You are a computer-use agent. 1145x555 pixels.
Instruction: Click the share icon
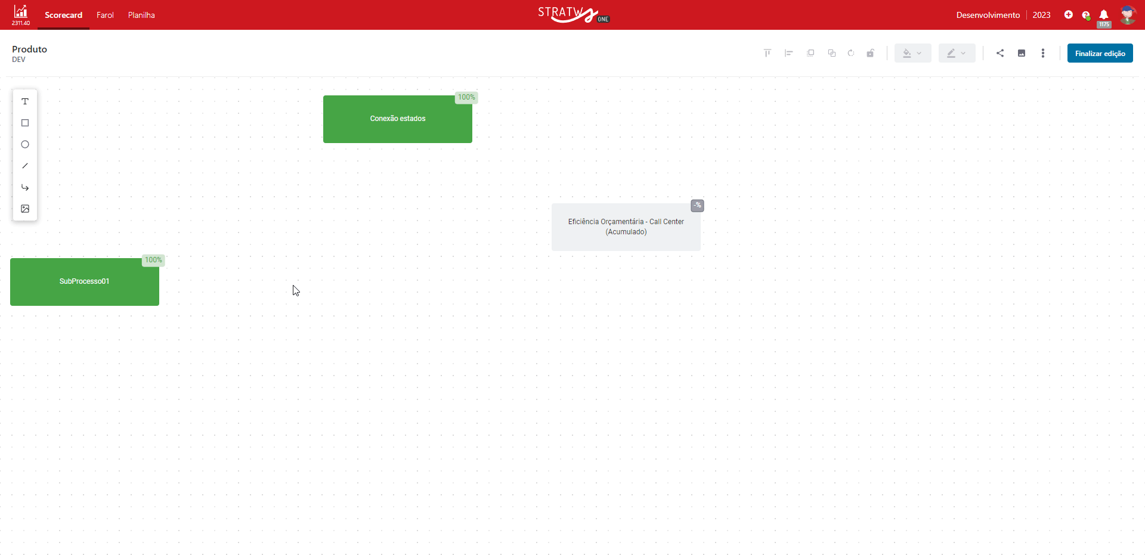coord(1000,53)
